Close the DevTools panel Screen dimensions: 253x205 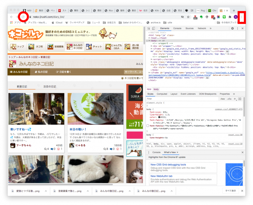[x=242, y=28]
